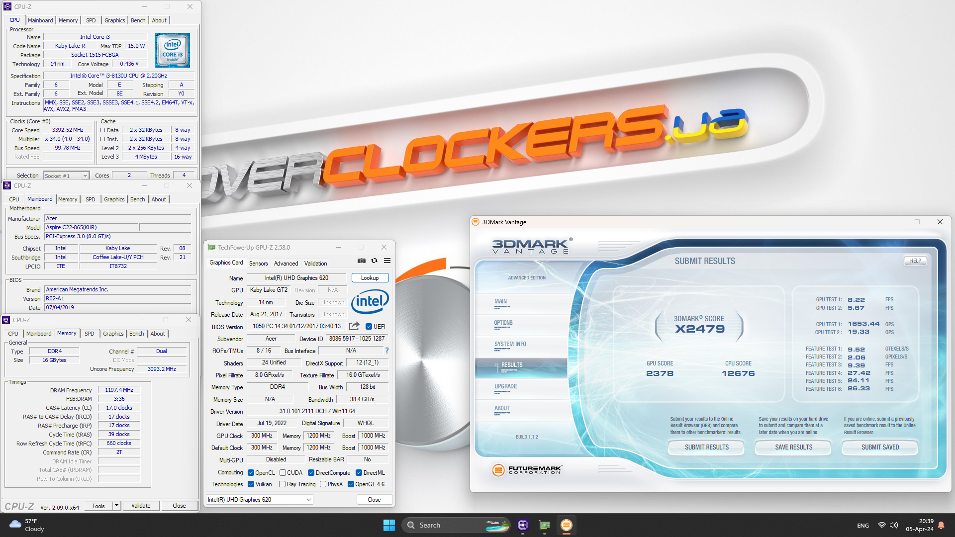Open the Validation tab in GPU-Z
Screen dimensions: 955x537
pyautogui.click(x=315, y=264)
